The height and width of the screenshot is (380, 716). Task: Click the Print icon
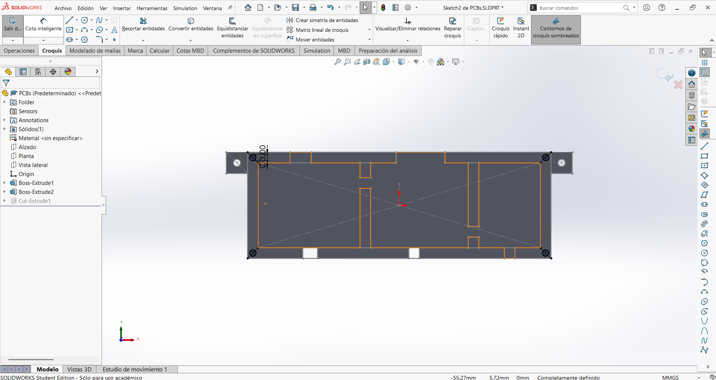313,7
